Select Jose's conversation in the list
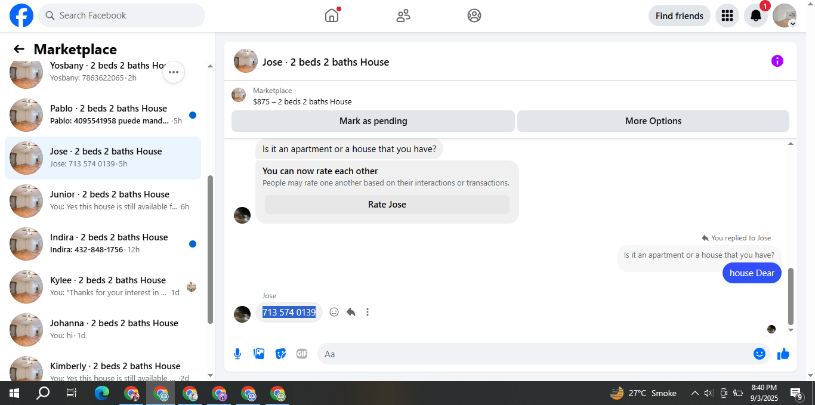The width and height of the screenshot is (815, 405). 103,157
